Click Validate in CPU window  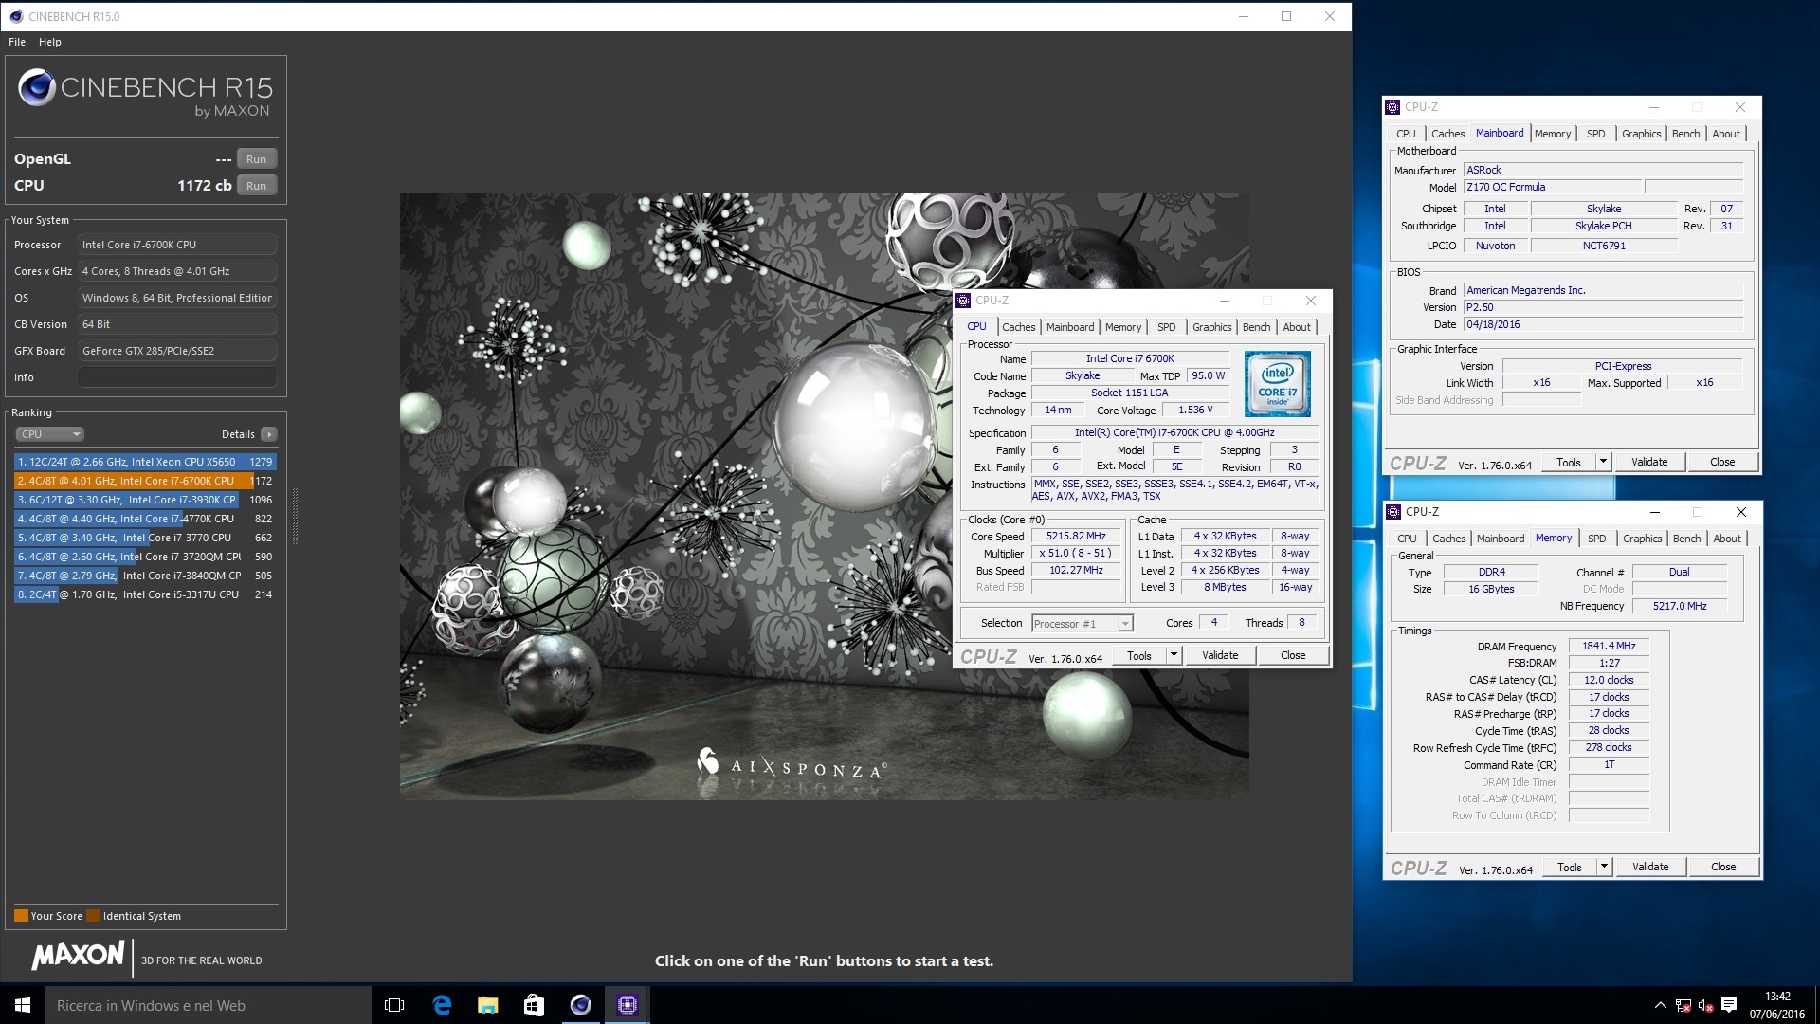[x=1220, y=655]
